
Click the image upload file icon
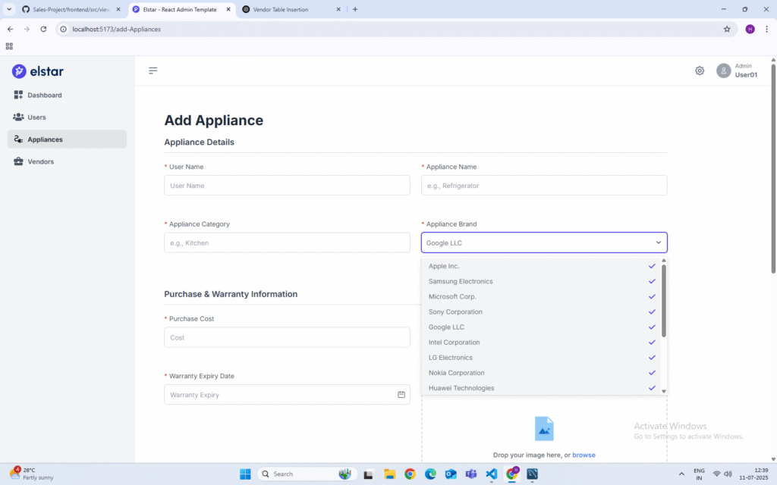543,429
